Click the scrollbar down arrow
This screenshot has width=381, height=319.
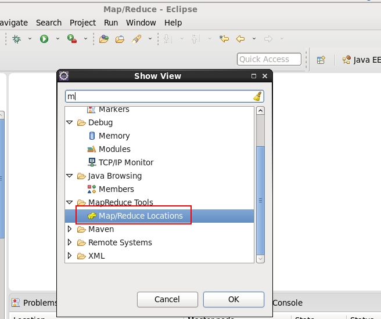[260, 259]
